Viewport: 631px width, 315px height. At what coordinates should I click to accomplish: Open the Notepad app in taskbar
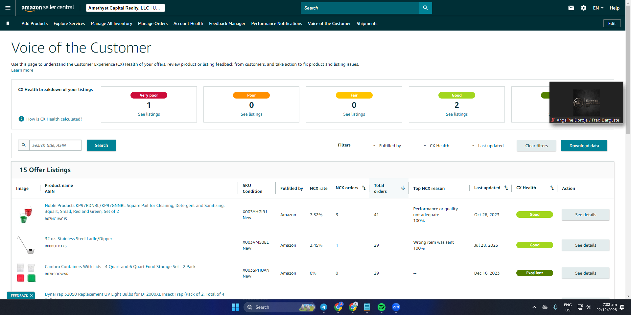(x=367, y=307)
